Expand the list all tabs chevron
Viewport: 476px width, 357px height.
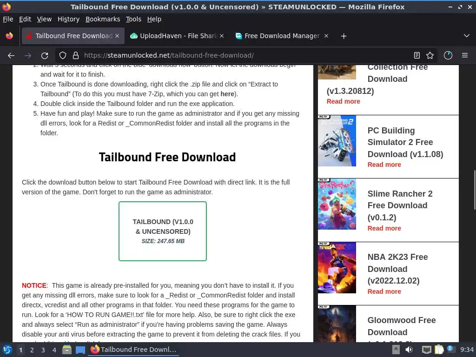tap(467, 36)
